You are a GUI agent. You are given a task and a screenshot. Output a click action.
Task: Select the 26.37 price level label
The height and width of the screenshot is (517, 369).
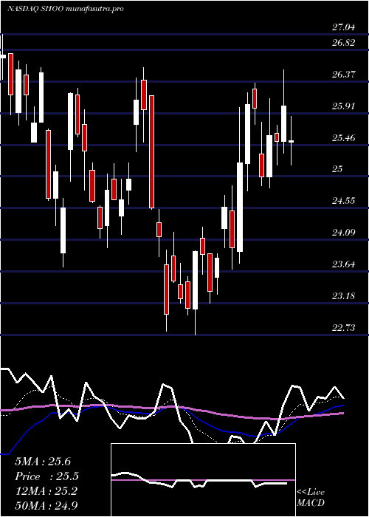click(x=344, y=75)
